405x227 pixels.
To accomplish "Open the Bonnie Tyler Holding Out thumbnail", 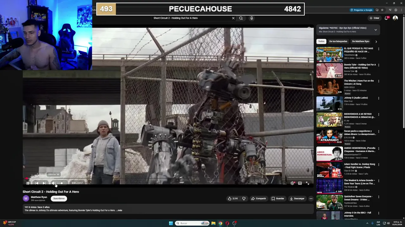I will tap(329, 70).
